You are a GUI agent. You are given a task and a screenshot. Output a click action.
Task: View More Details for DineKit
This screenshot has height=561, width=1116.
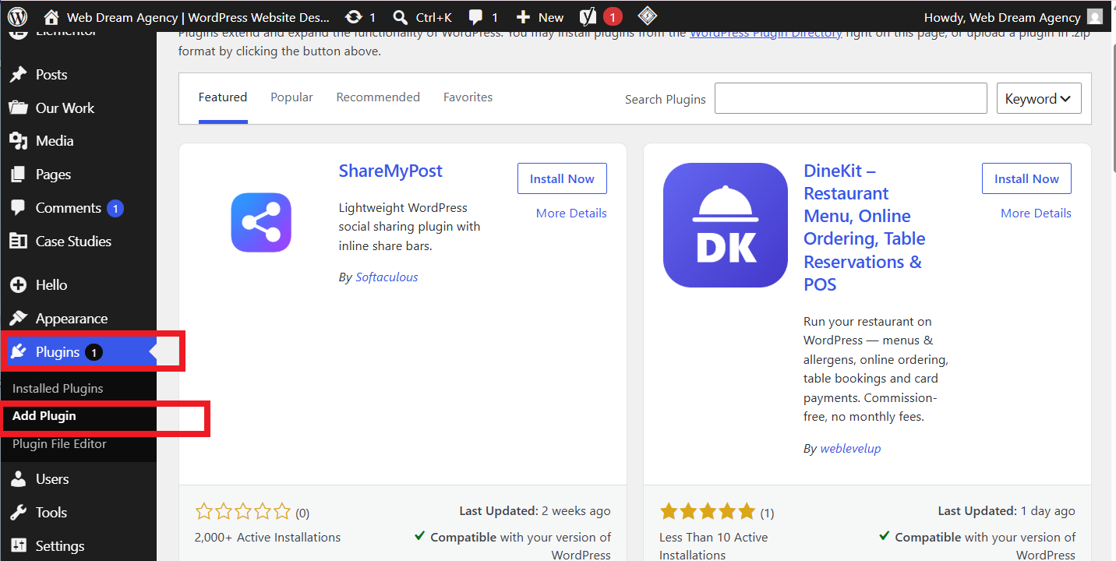tap(1036, 213)
